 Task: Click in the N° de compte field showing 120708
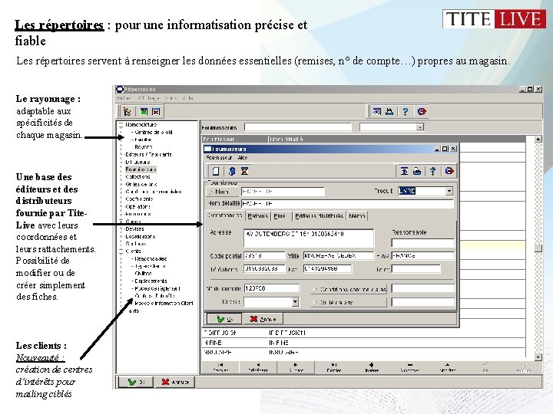pos(272,288)
